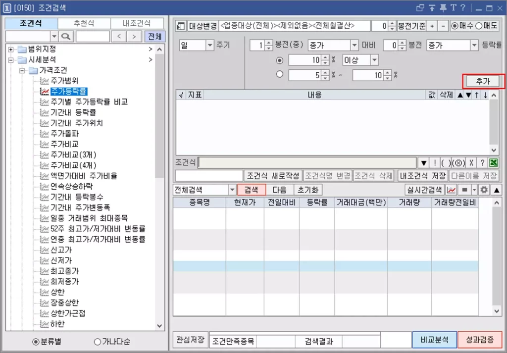
Task: Increase the 1 봉전(중) stepper value
Action: pyautogui.click(x=269, y=43)
